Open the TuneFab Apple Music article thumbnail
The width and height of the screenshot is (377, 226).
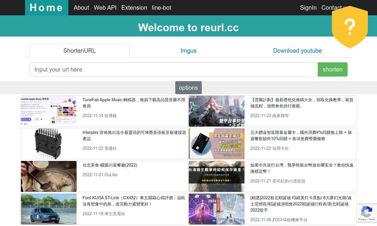[49, 110]
